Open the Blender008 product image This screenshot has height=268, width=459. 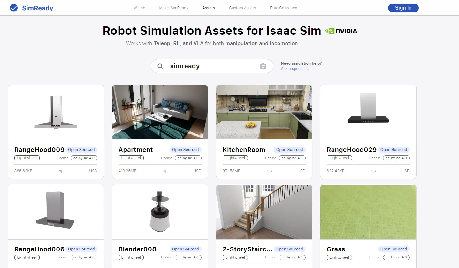pos(160,212)
